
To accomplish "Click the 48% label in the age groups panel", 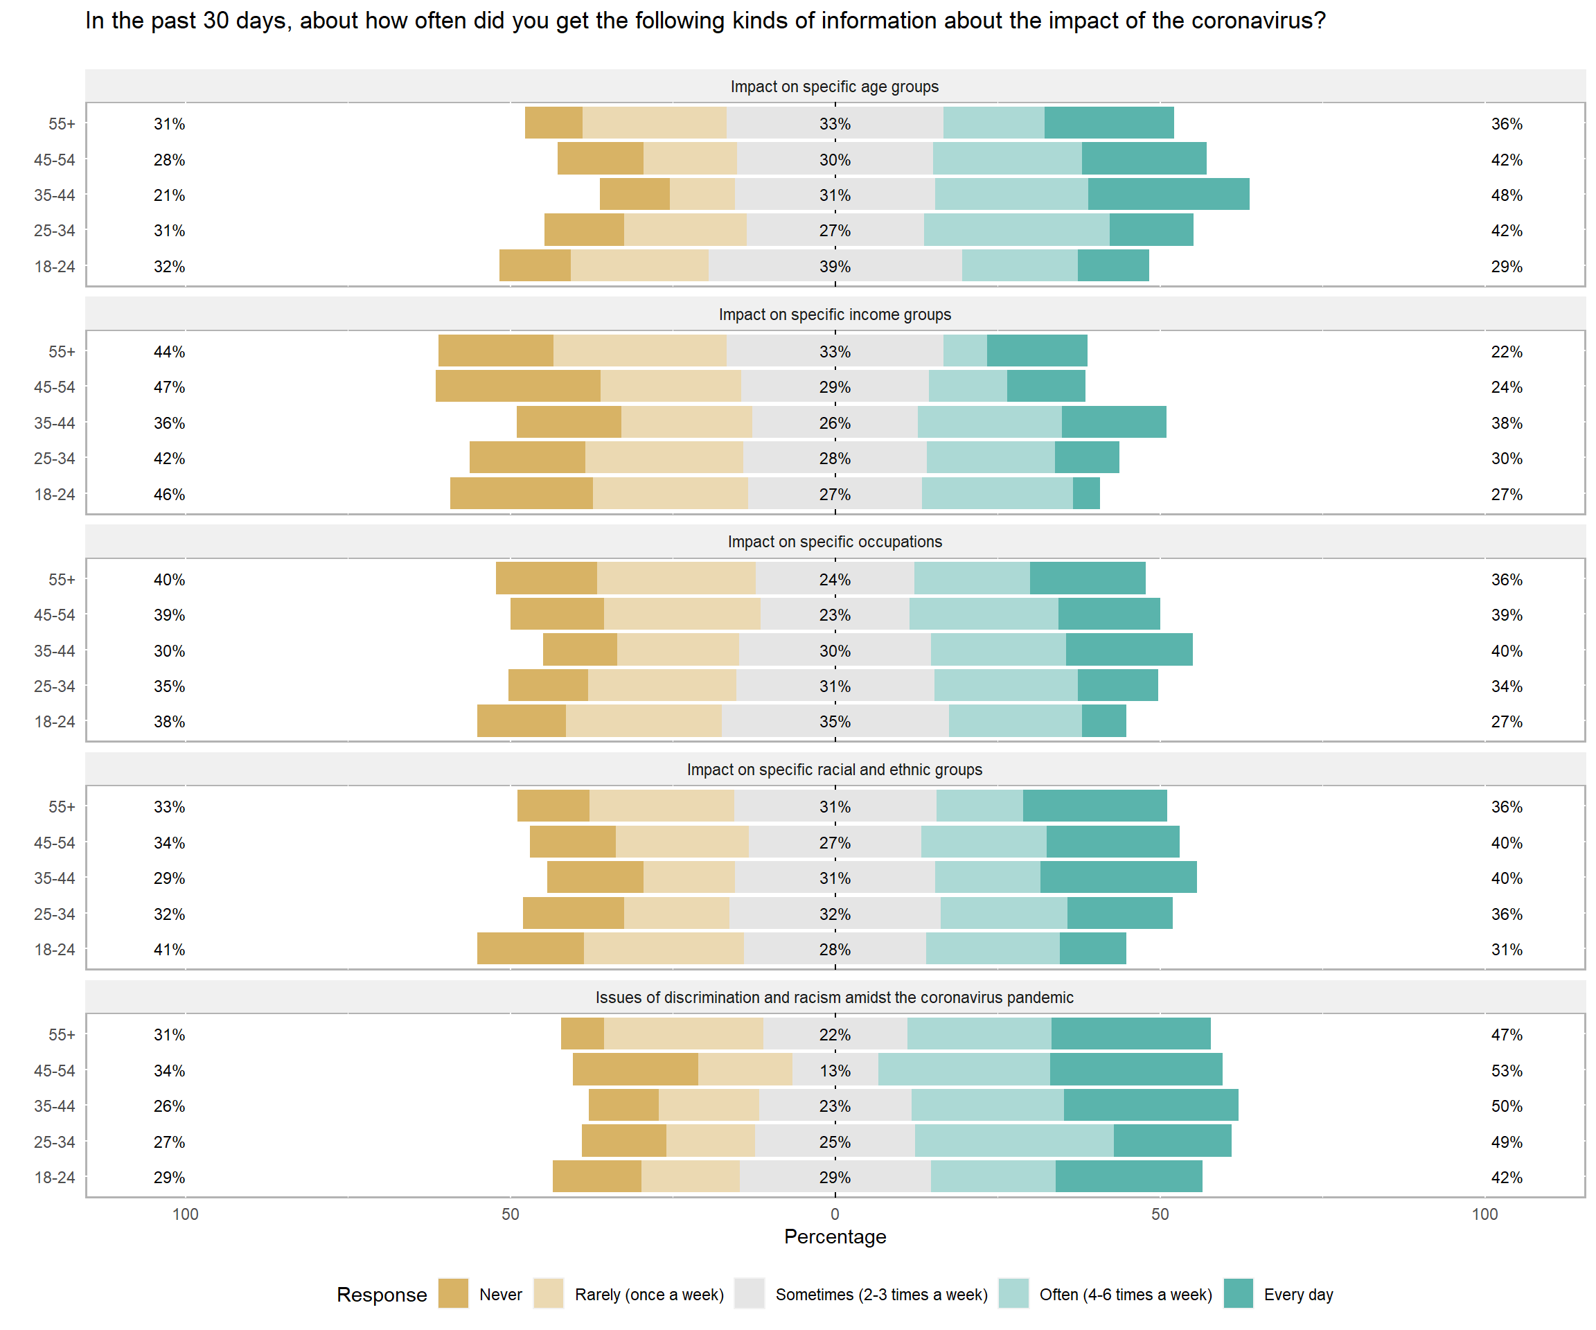I will (1507, 195).
